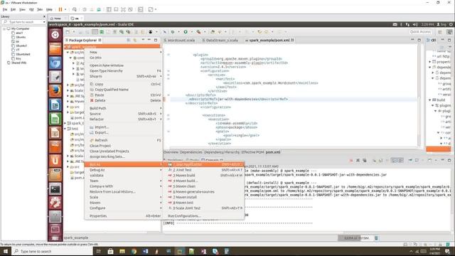455x256 pixels.
Task: Expand the target folder node
Action: click(68, 112)
